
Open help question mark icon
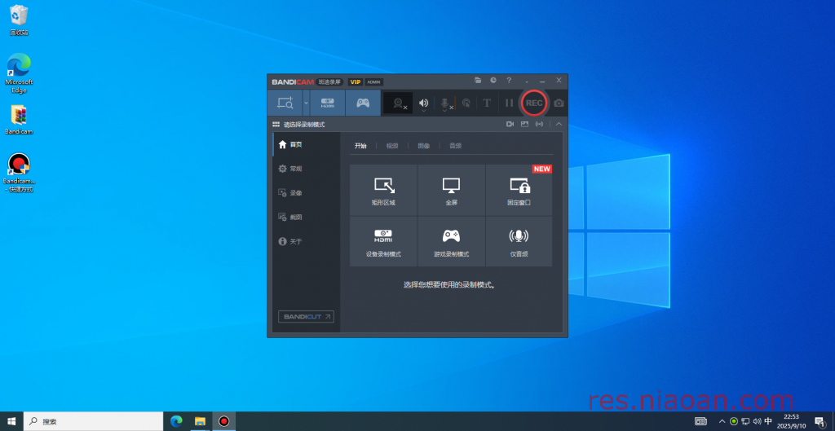tap(509, 81)
